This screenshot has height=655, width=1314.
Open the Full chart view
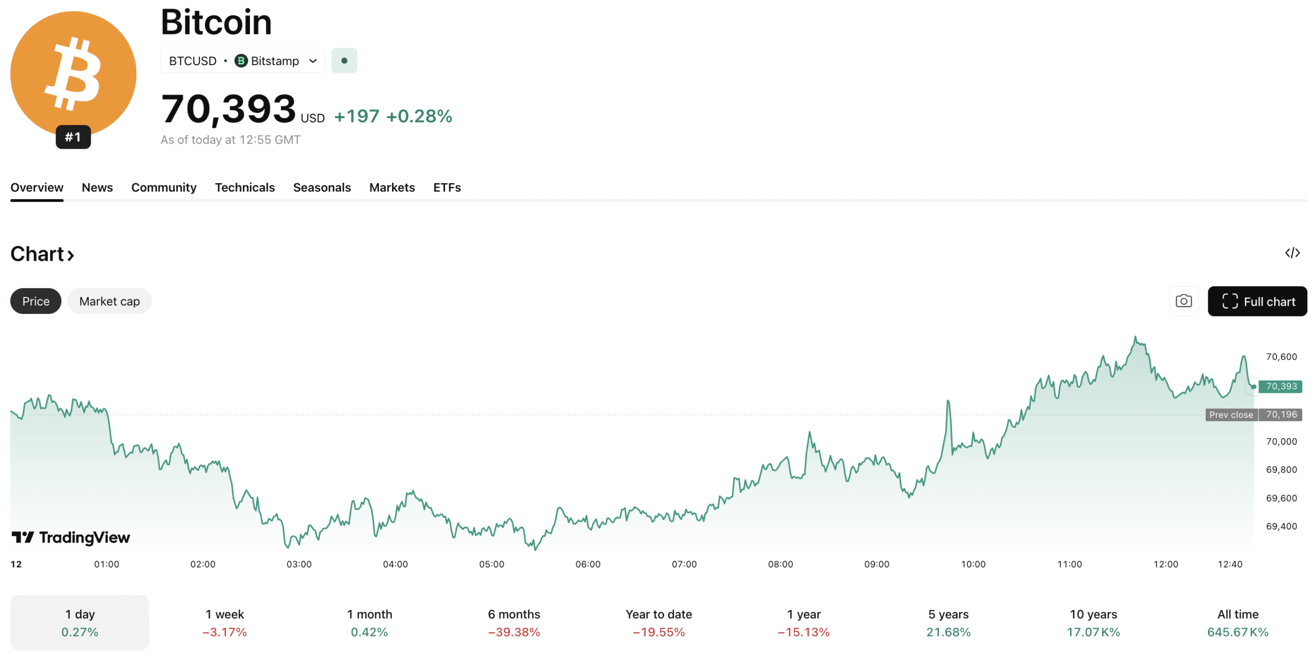pyautogui.click(x=1257, y=301)
